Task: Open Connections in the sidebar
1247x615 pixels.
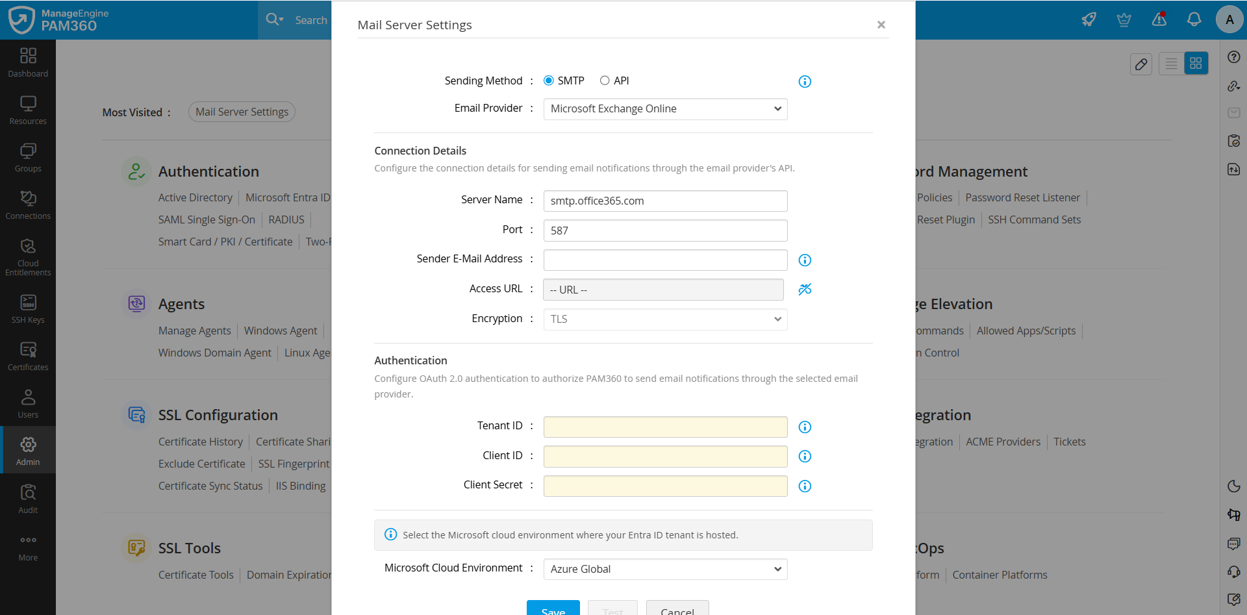Action: [x=28, y=205]
